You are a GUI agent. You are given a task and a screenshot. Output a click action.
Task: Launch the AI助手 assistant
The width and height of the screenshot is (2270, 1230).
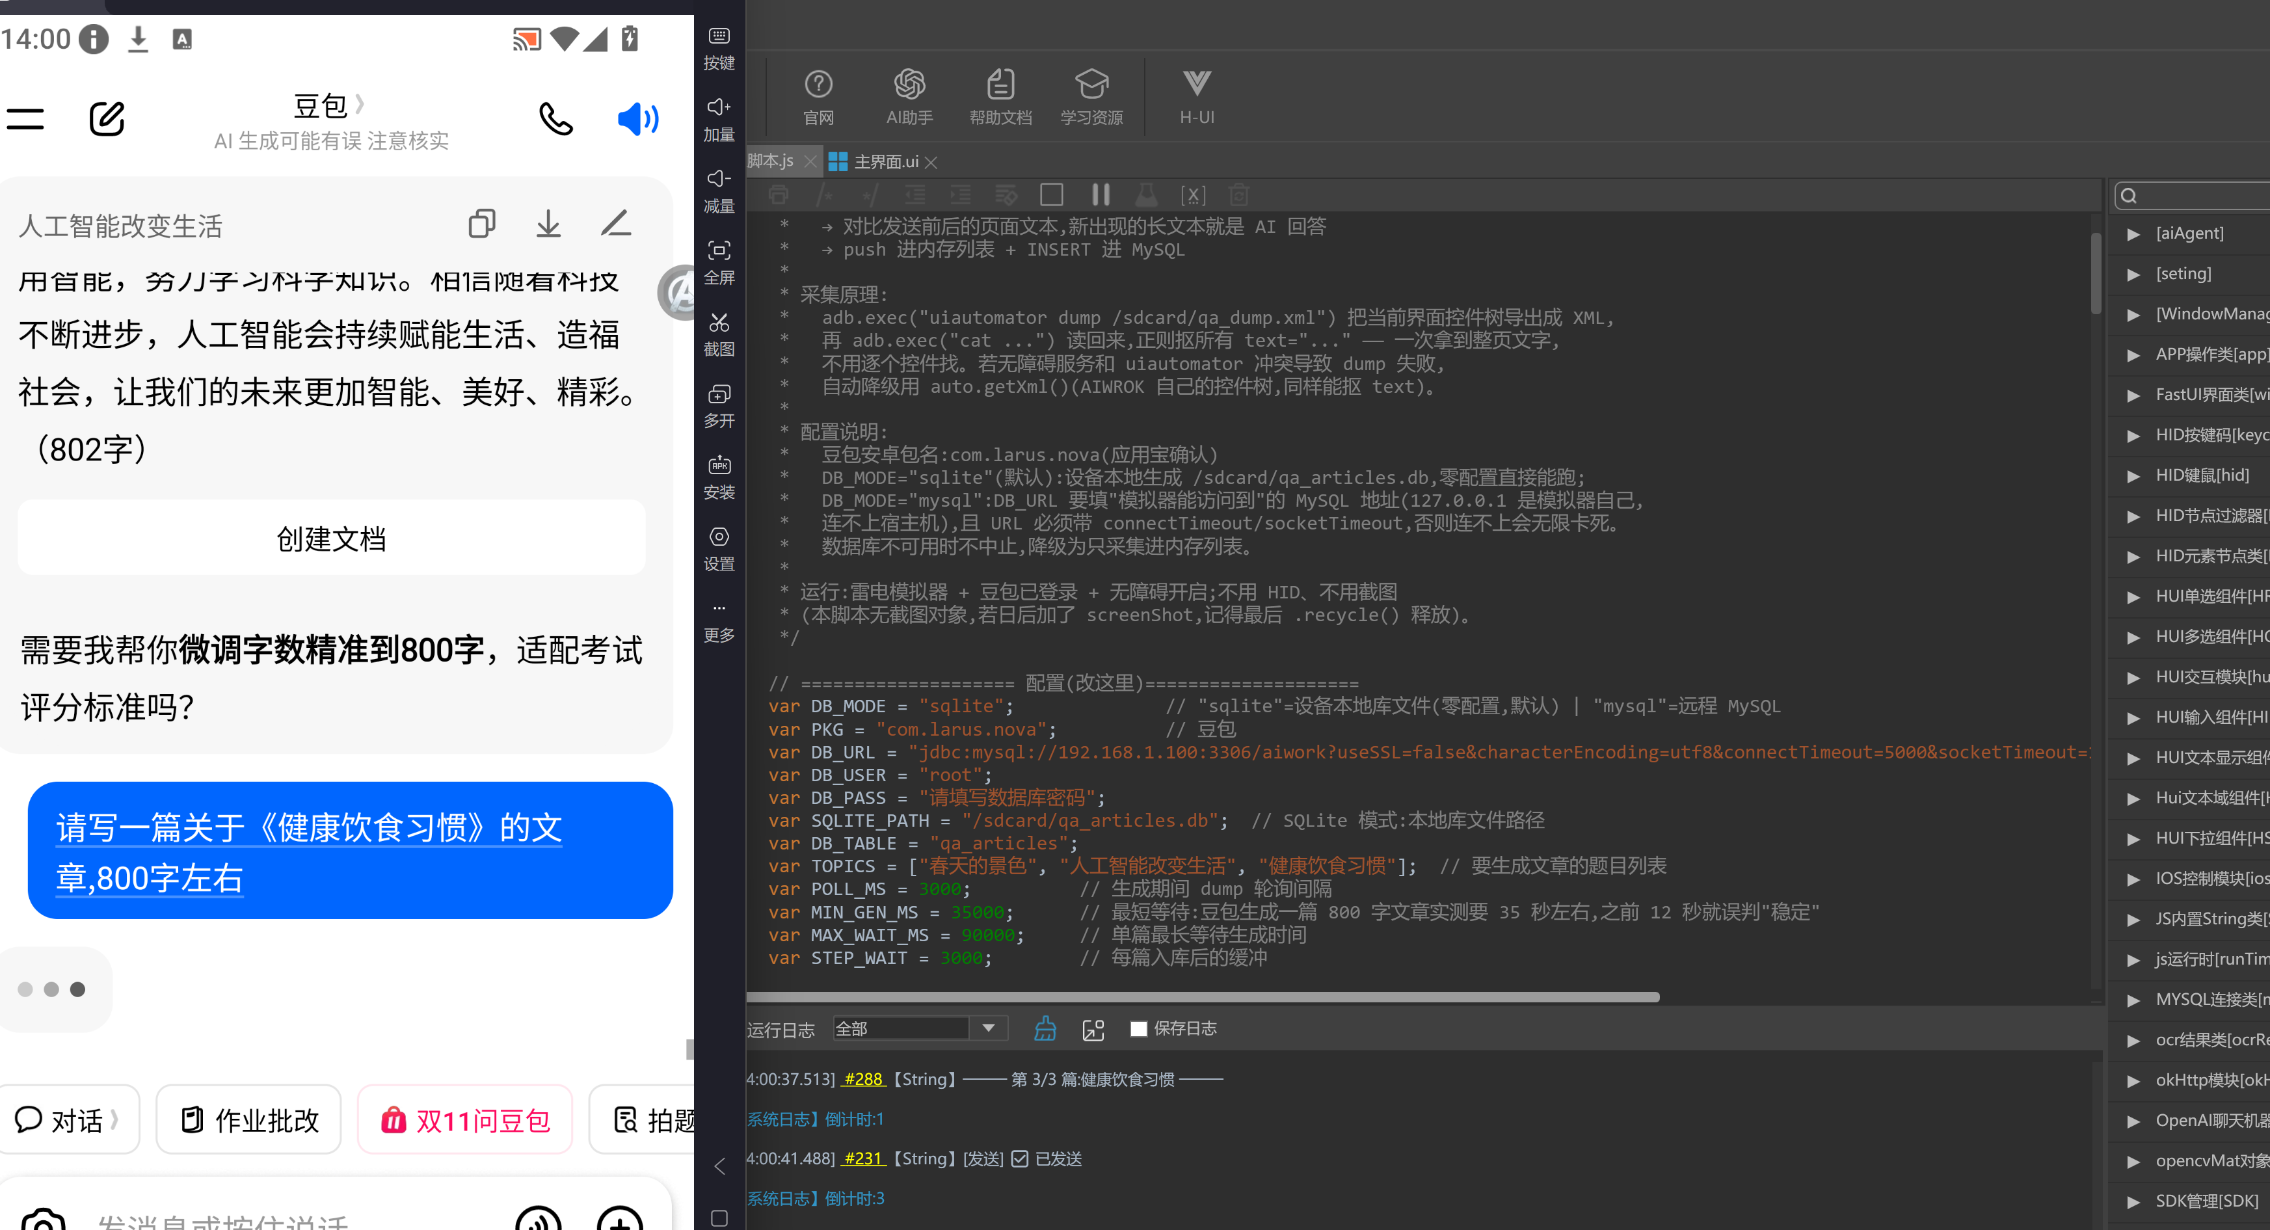(x=909, y=97)
